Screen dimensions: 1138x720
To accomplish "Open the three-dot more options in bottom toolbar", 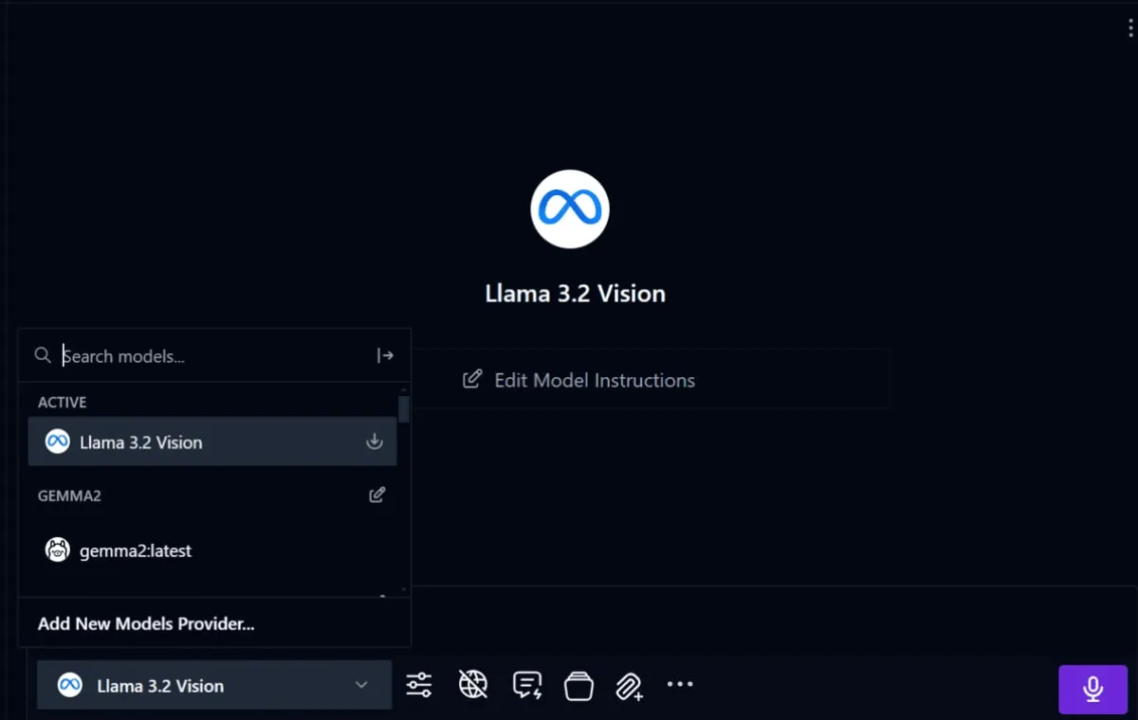I will tap(680, 684).
